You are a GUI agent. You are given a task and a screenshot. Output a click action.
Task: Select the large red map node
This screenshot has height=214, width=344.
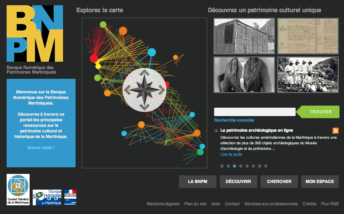[94, 59]
